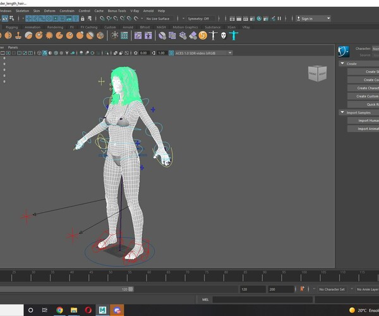The width and height of the screenshot is (379, 316).
Task: Click the playback end time field showing 120
Action: click(253, 289)
